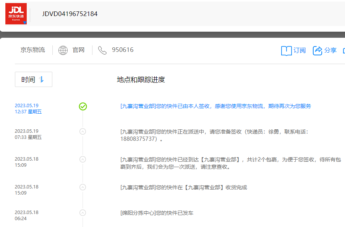Select marker beside 已经到达 arrival entry
345x227 pixels.
[83, 159]
